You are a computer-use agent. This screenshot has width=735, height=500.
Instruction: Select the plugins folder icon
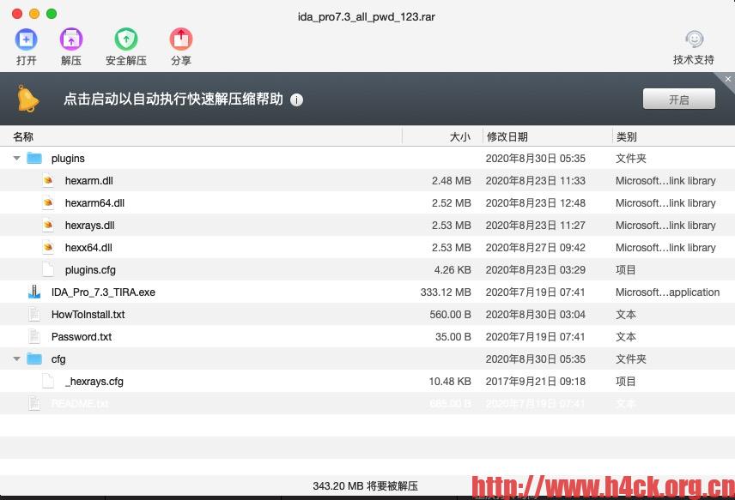pos(34,159)
